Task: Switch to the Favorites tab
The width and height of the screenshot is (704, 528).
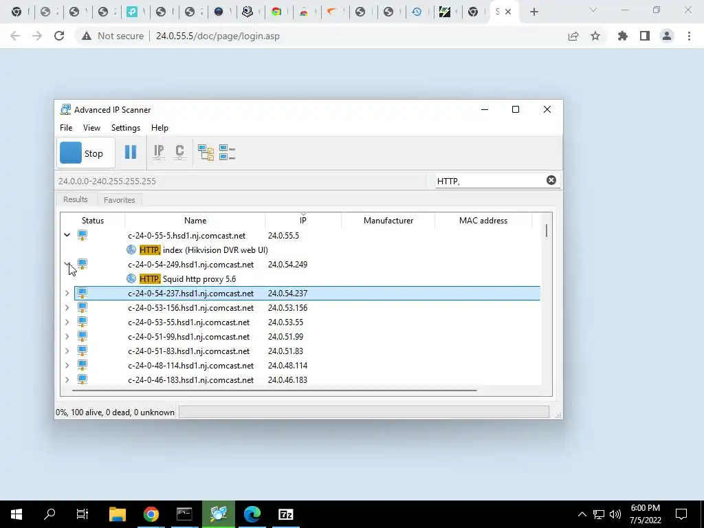Action: [120, 200]
